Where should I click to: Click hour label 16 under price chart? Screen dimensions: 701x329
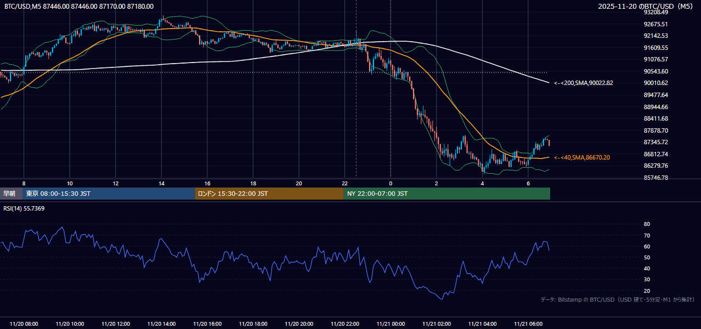(x=207, y=183)
